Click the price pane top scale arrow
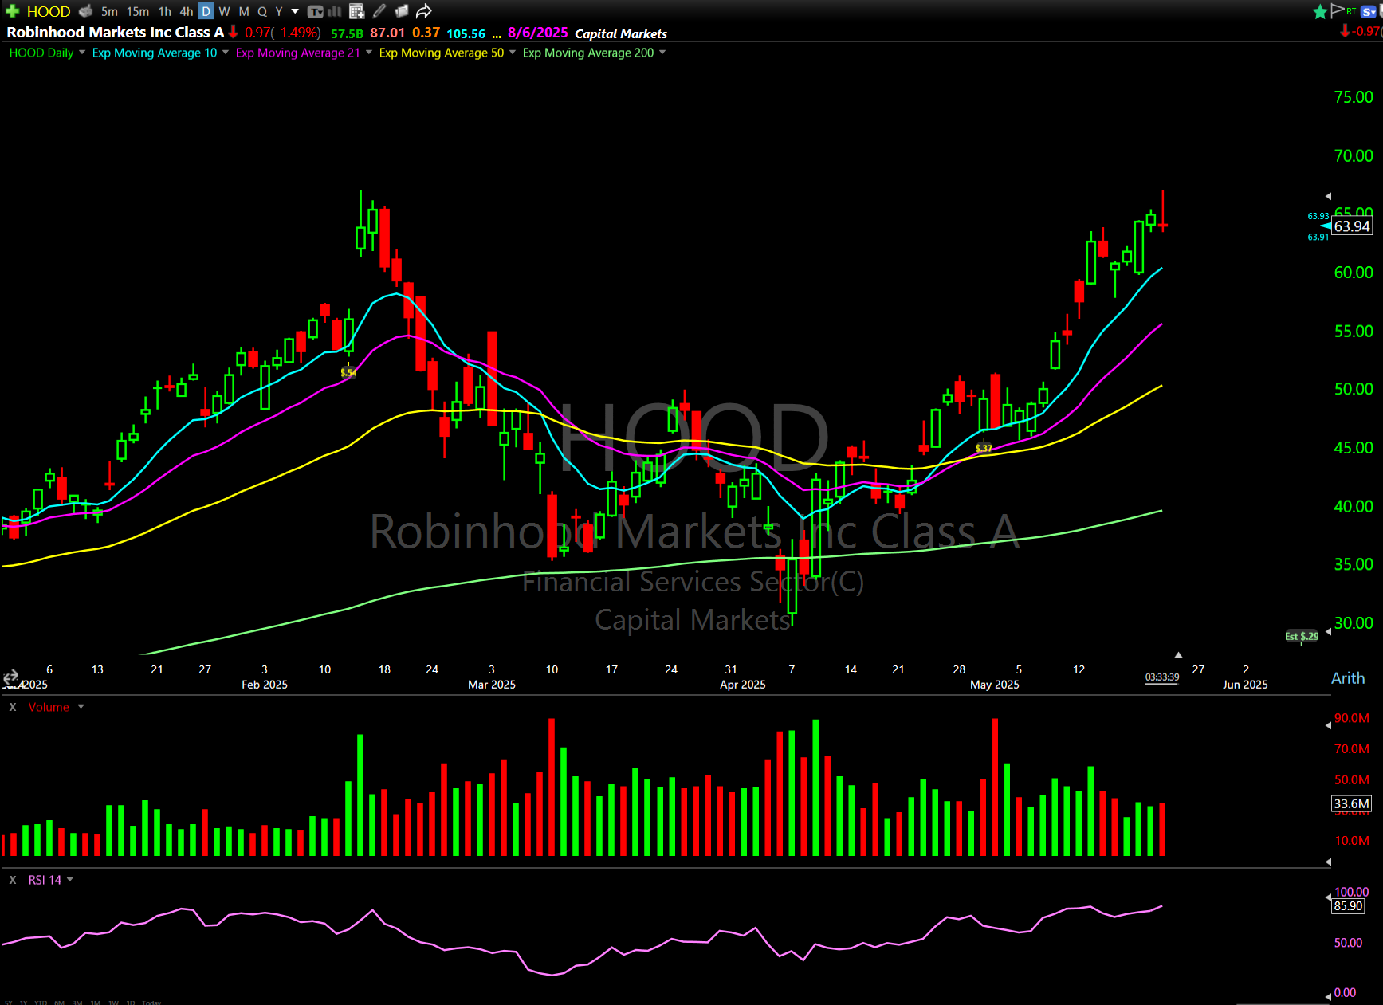Image resolution: width=1383 pixels, height=1005 pixels. click(x=1328, y=196)
